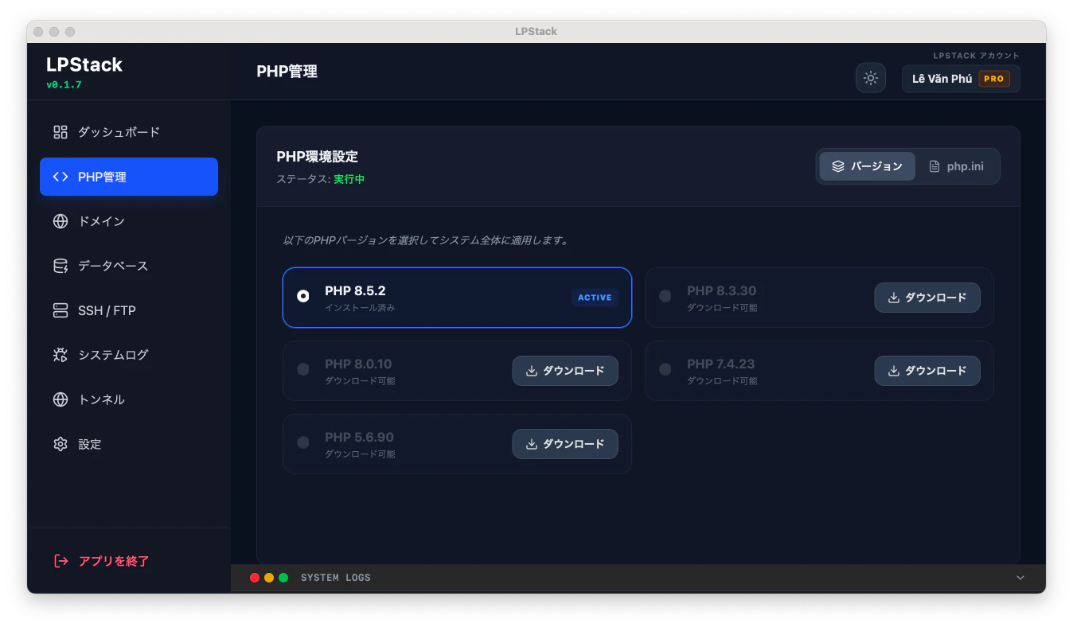
Task: Open the システムログ sidebar icon
Action: pos(60,355)
